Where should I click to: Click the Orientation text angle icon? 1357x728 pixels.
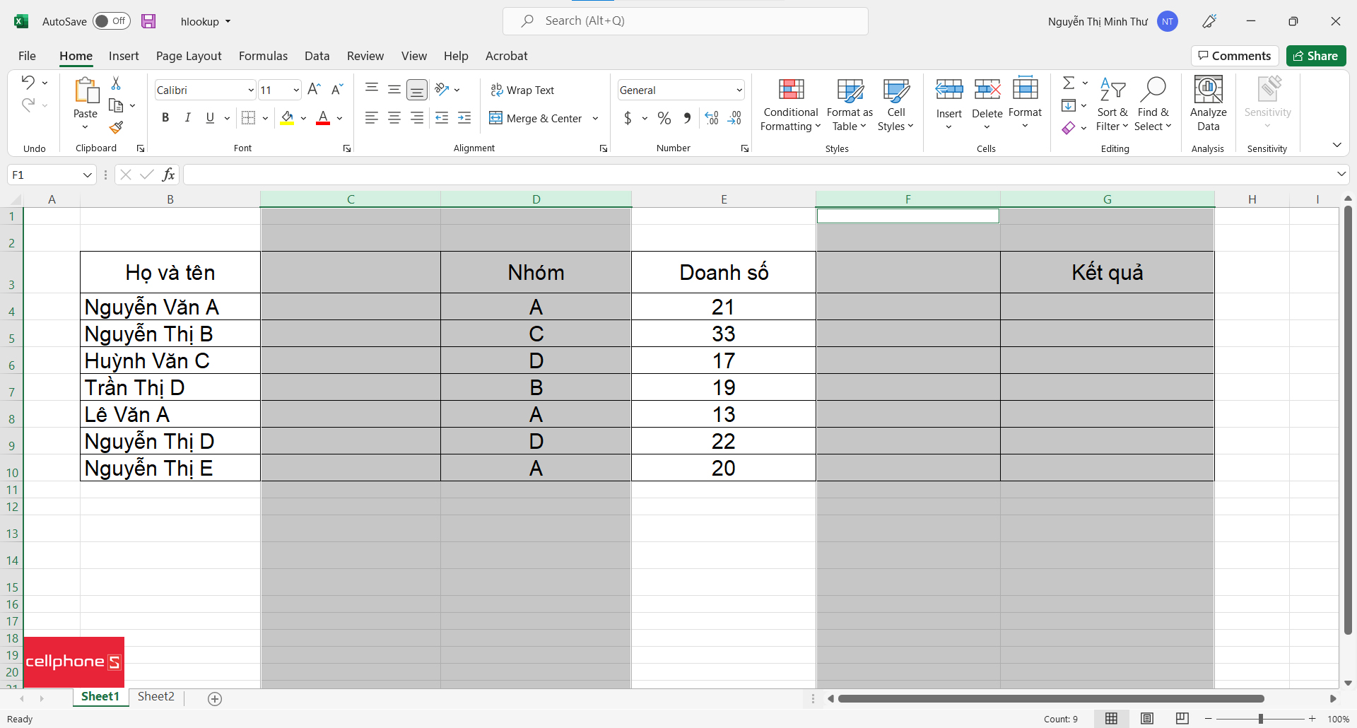tap(442, 89)
